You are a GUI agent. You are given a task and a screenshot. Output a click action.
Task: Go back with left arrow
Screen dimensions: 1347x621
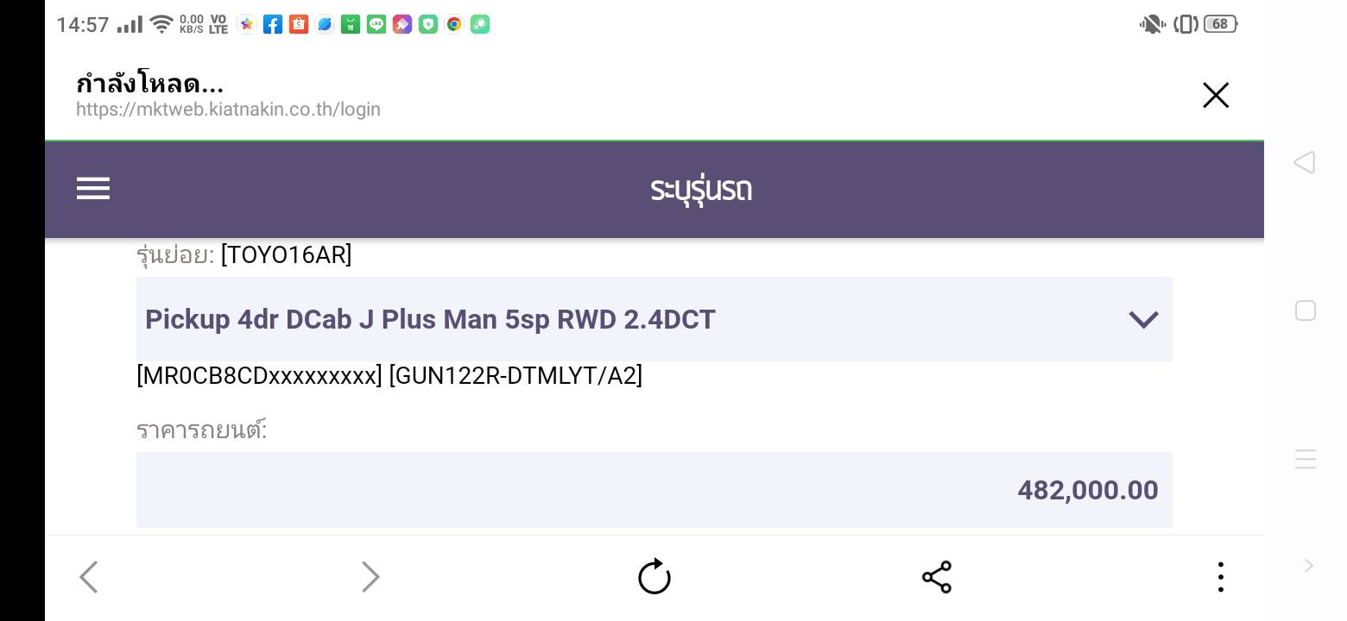(89, 576)
